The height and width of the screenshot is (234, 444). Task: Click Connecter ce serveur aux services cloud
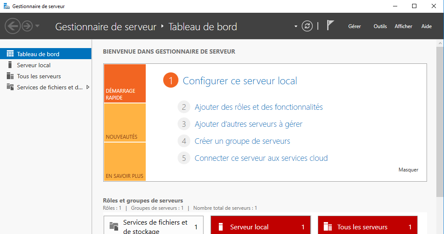(261, 158)
